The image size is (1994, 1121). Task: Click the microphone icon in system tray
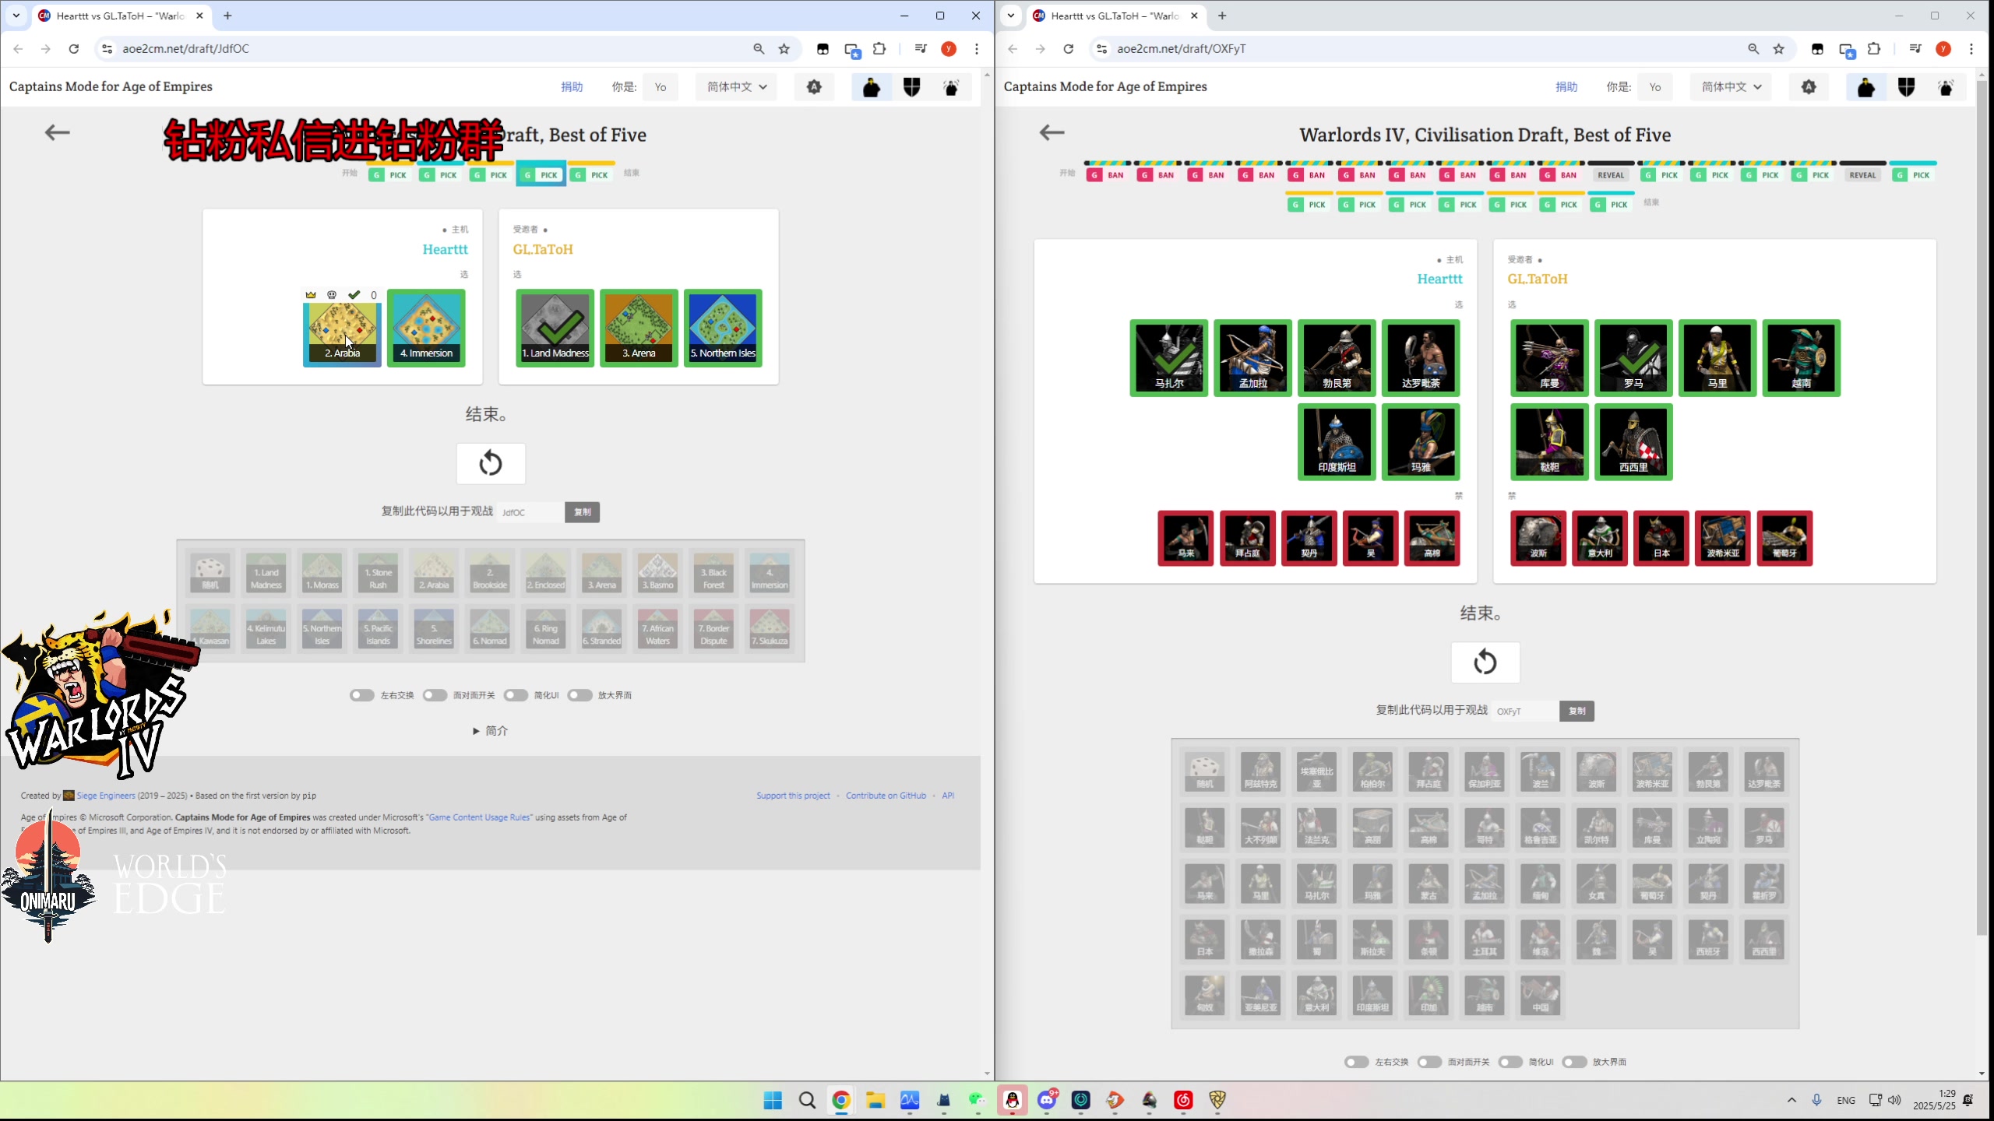point(1816,1100)
